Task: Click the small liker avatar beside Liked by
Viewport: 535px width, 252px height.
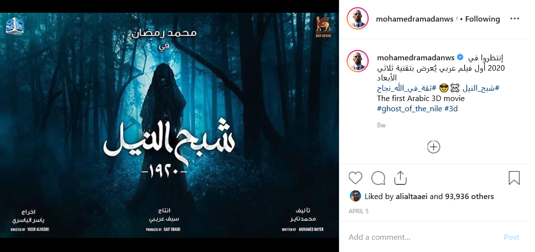Action: [x=355, y=196]
